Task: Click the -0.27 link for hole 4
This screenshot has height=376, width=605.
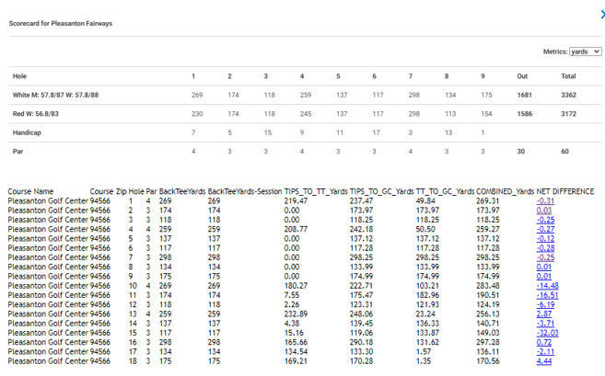Action: tap(545, 229)
